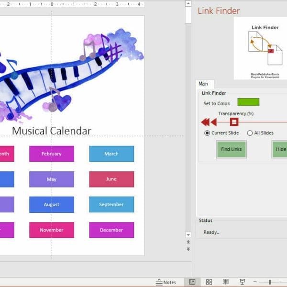
Task: Click the Find Links button
Action: click(x=232, y=149)
